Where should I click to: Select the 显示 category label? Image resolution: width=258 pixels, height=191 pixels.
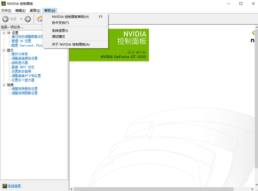click(10, 50)
